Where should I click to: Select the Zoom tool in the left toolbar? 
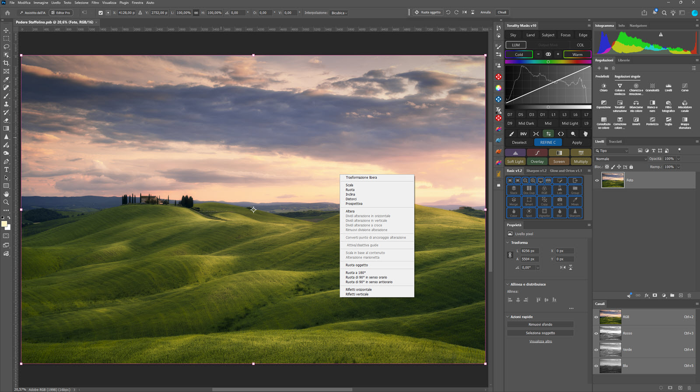click(6, 202)
